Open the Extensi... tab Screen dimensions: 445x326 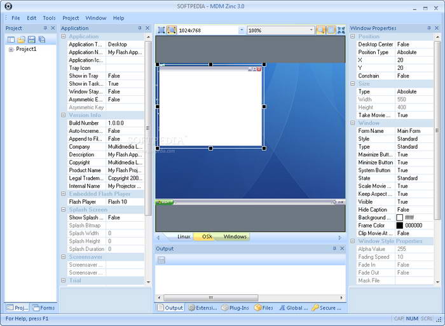(203, 308)
